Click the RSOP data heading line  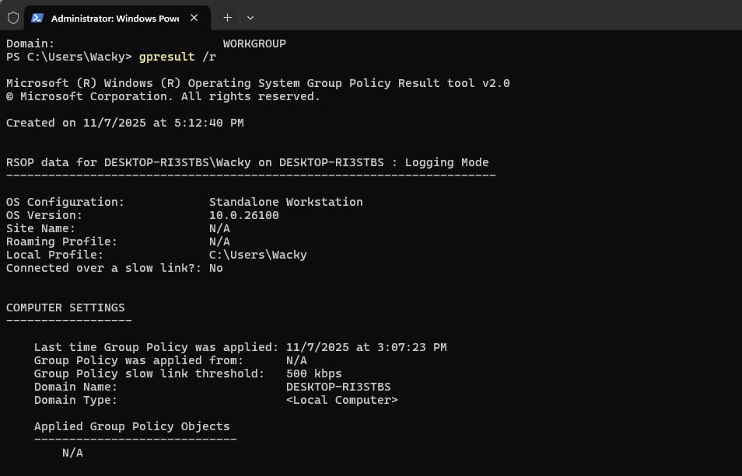247,162
